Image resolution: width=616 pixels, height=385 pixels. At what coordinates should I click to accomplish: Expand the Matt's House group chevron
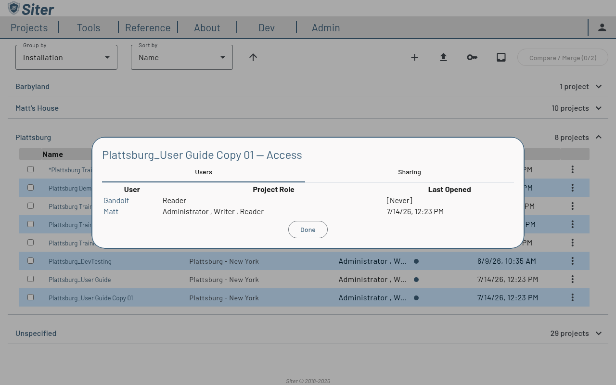[x=599, y=108]
